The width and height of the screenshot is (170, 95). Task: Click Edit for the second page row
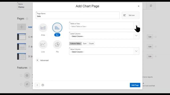150,47
